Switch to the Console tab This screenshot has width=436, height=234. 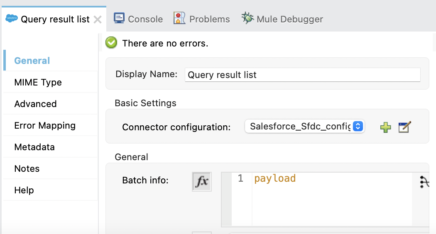point(145,19)
